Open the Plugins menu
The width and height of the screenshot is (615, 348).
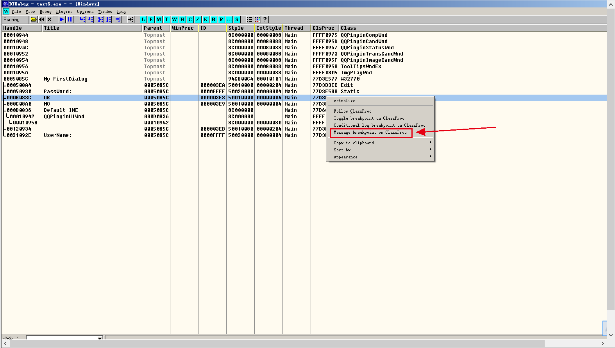[64, 12]
